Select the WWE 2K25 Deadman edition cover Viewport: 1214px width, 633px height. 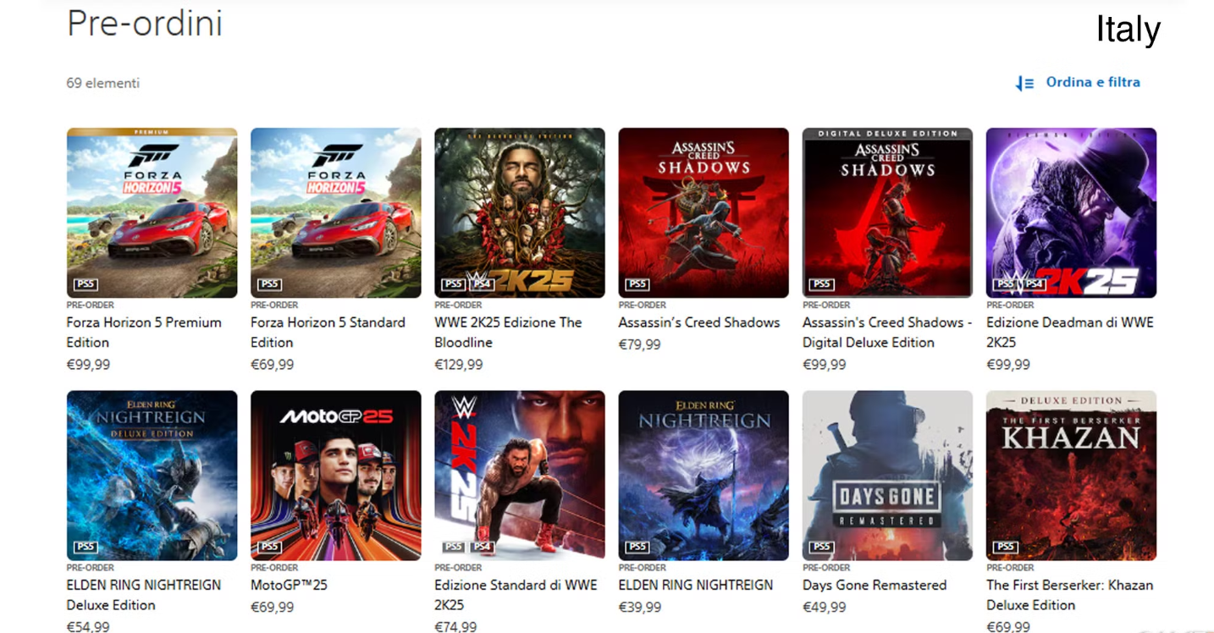pyautogui.click(x=1071, y=212)
